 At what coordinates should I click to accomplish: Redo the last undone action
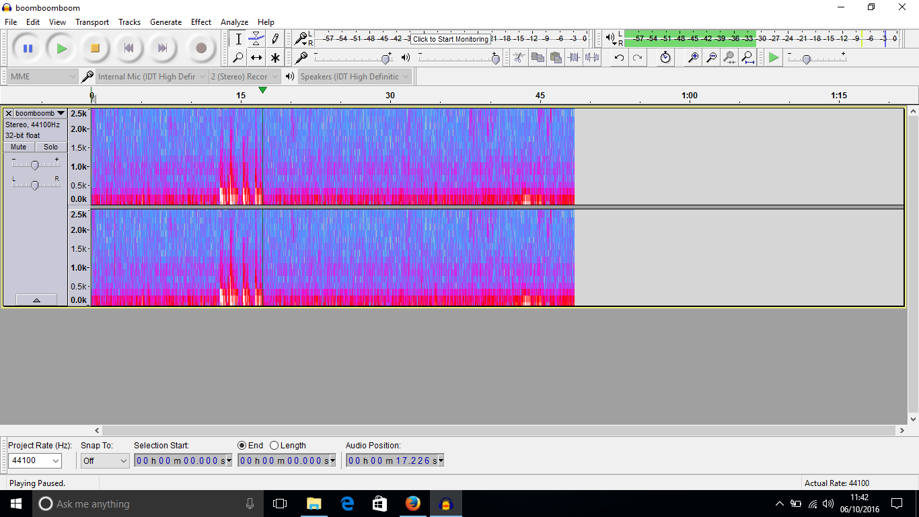637,57
